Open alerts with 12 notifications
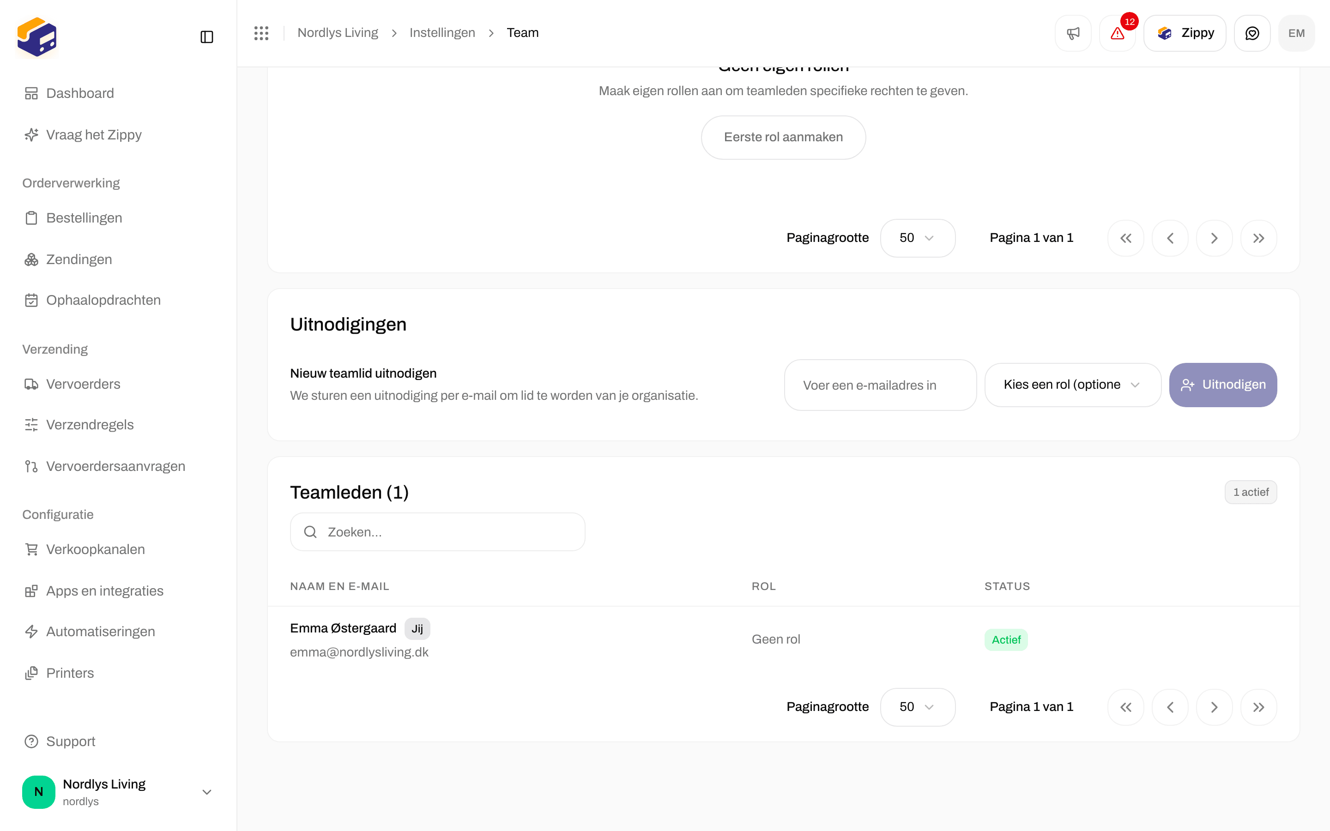 tap(1117, 33)
